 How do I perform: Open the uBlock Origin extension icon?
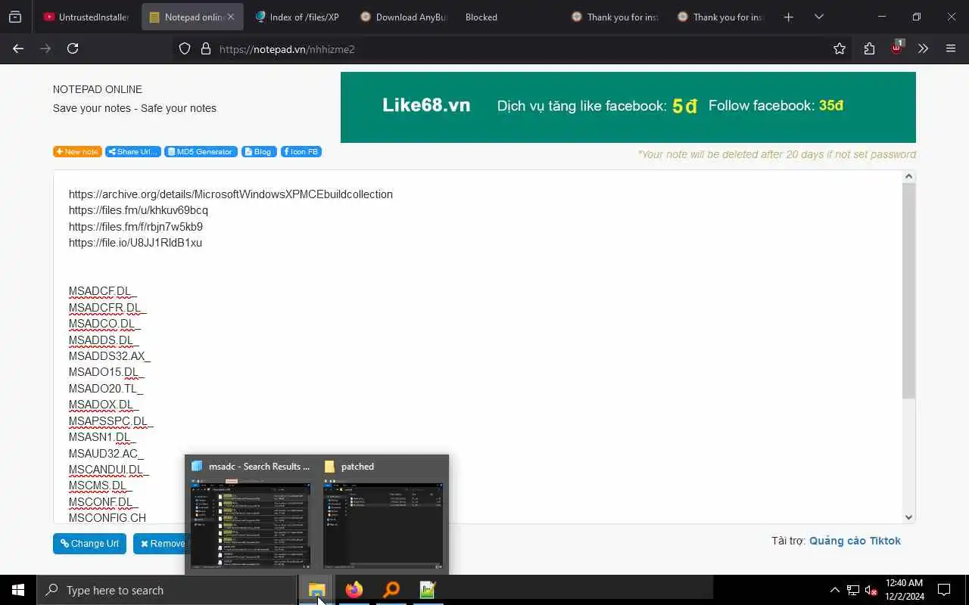point(897,47)
